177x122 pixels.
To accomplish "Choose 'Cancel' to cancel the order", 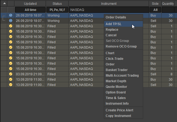I will 111,35.
